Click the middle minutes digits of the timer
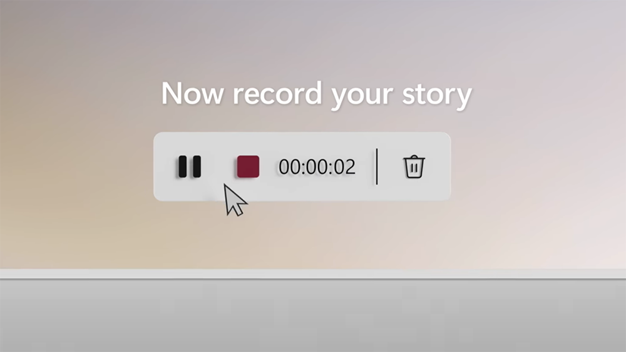This screenshot has width=626, height=352. [x=317, y=167]
